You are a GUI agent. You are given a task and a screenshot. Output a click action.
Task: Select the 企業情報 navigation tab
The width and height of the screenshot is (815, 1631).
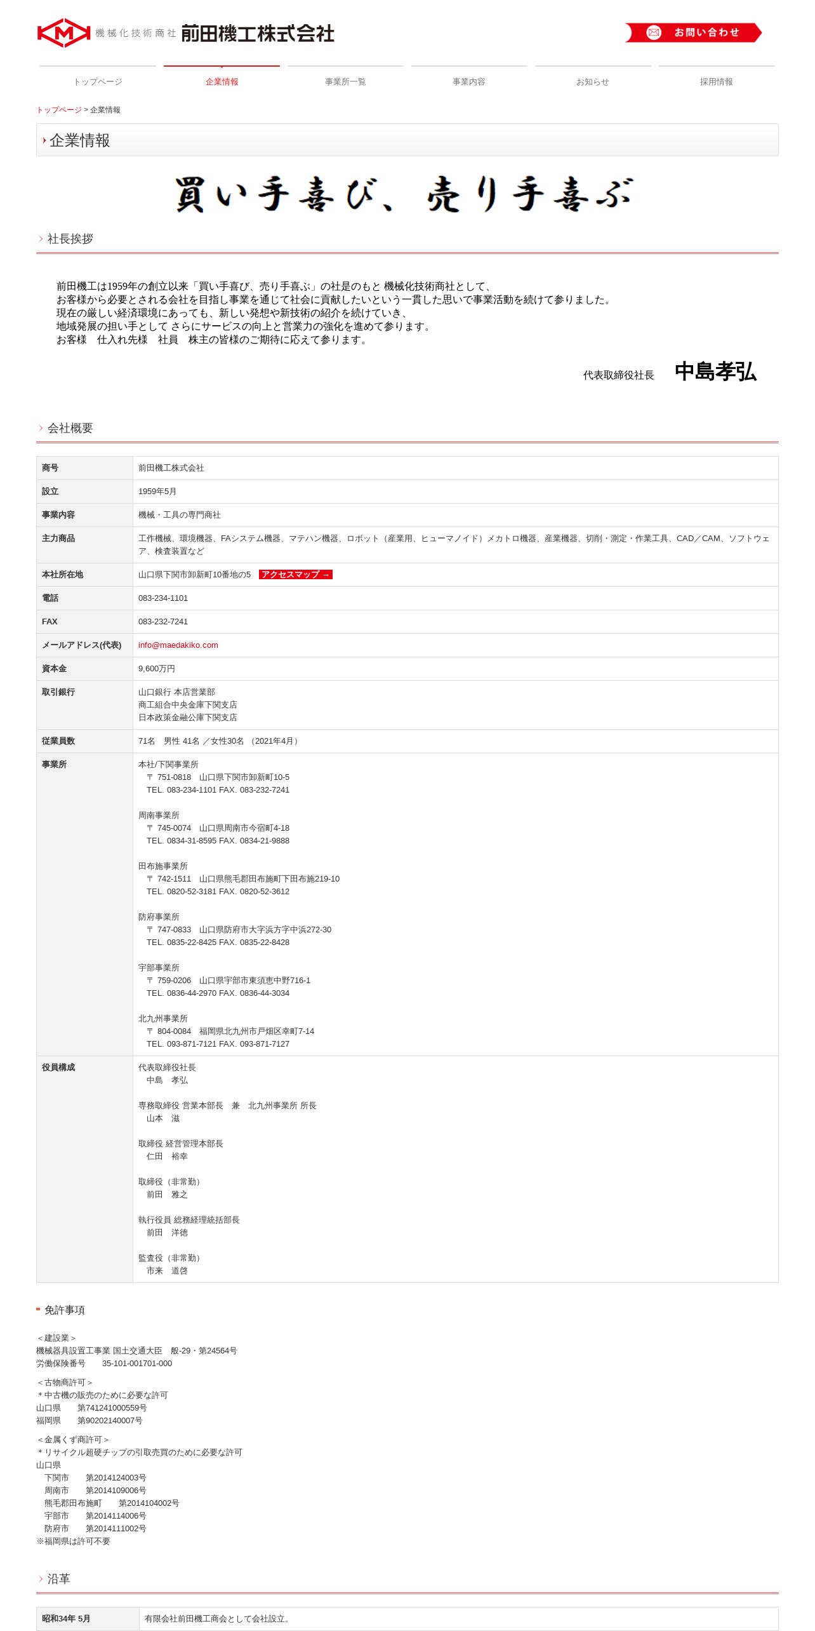point(222,82)
